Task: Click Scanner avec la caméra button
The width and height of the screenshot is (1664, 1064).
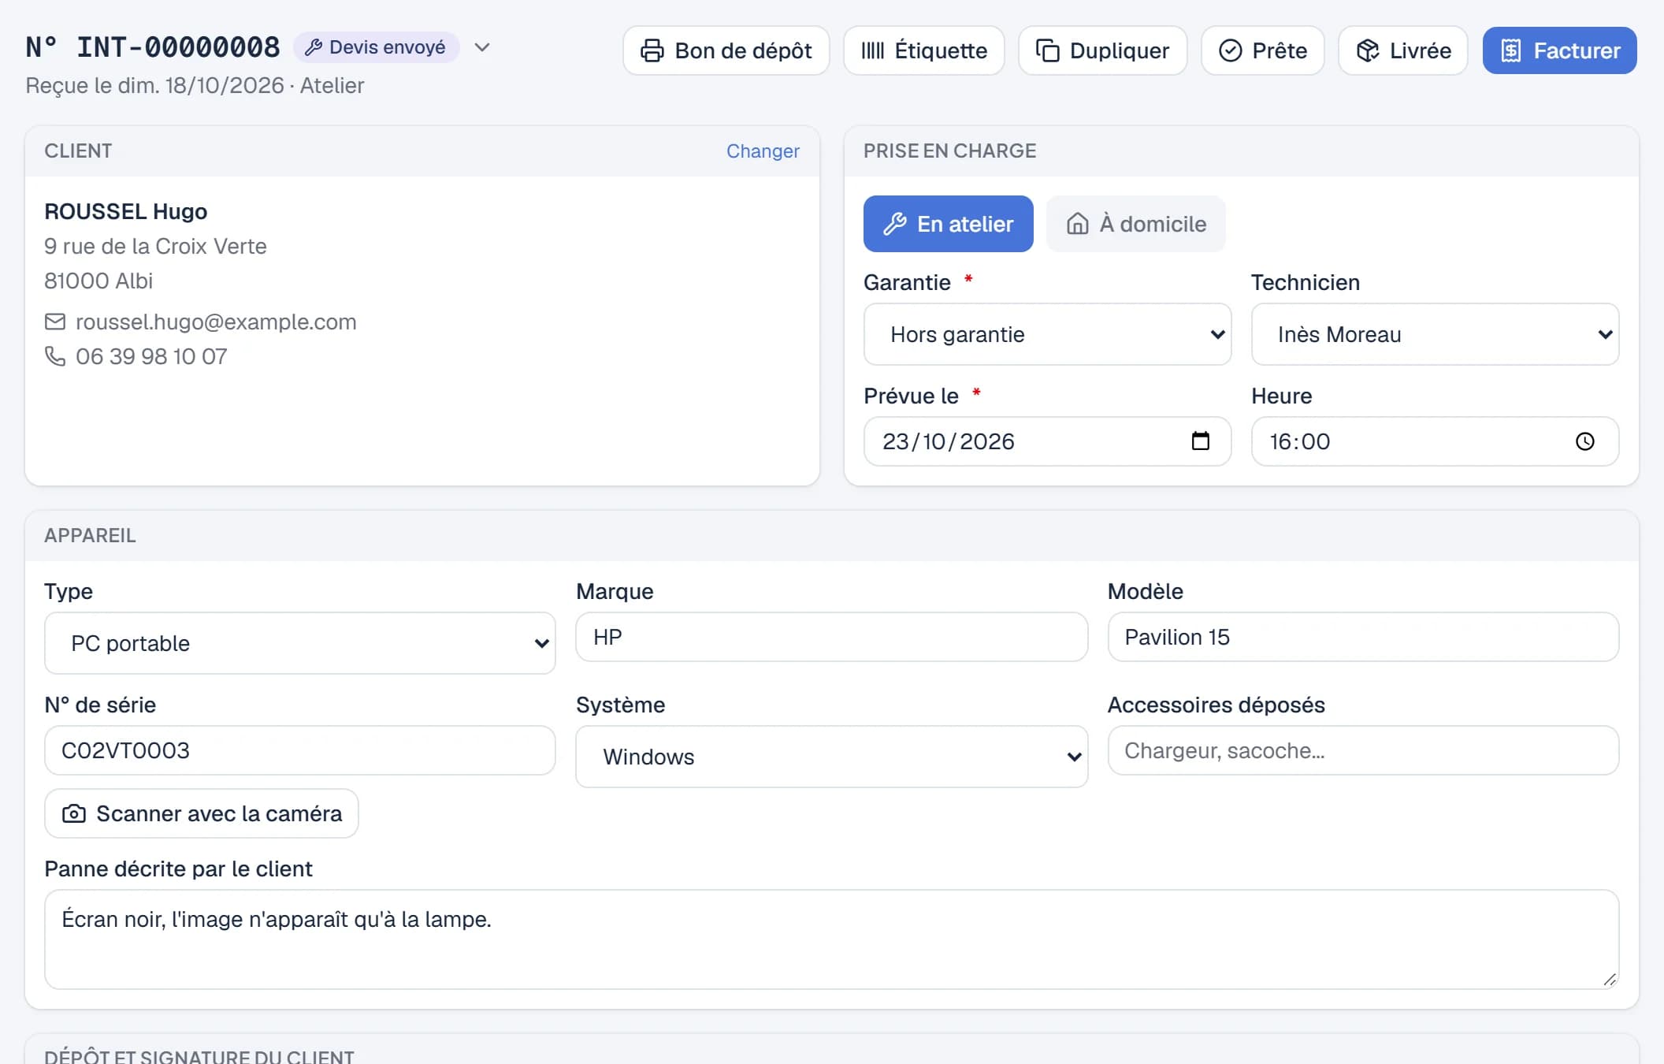Action: pos(202,813)
